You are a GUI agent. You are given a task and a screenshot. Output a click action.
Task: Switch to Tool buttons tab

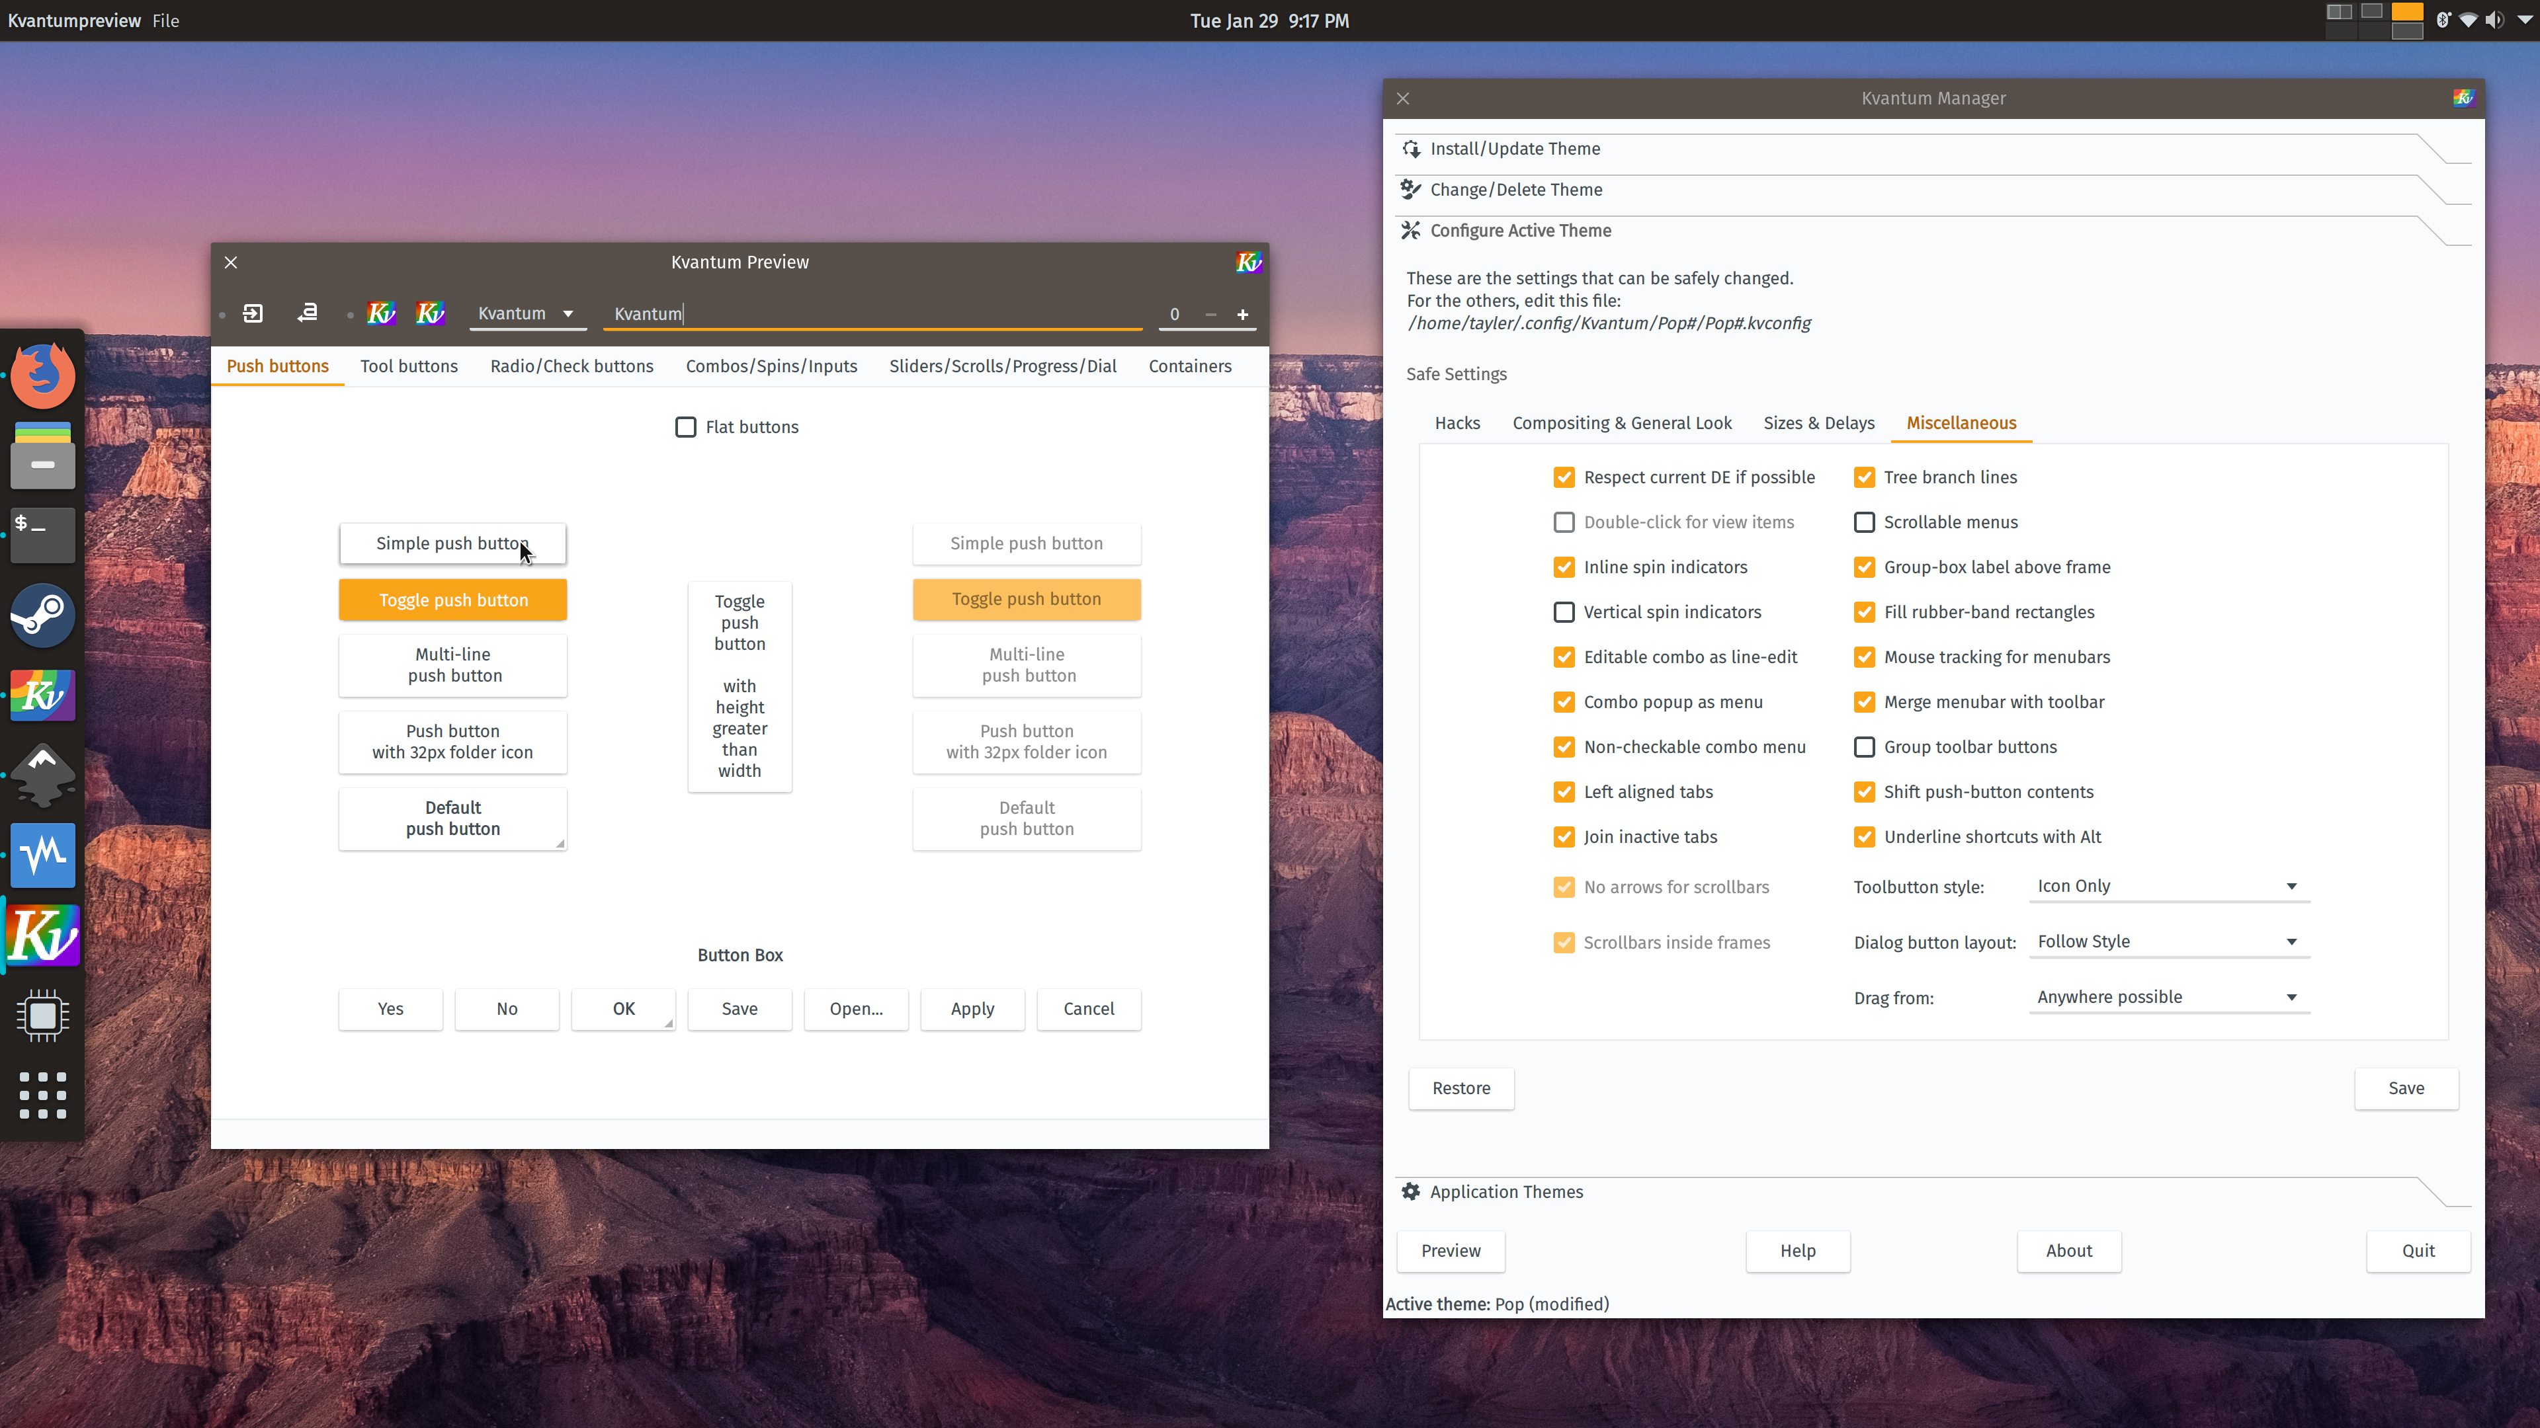[408, 366]
